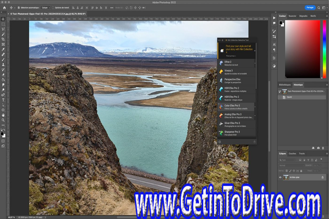Open Move tool preset picker arrow
This screenshot has width=329, height=219.
pos(15,8)
